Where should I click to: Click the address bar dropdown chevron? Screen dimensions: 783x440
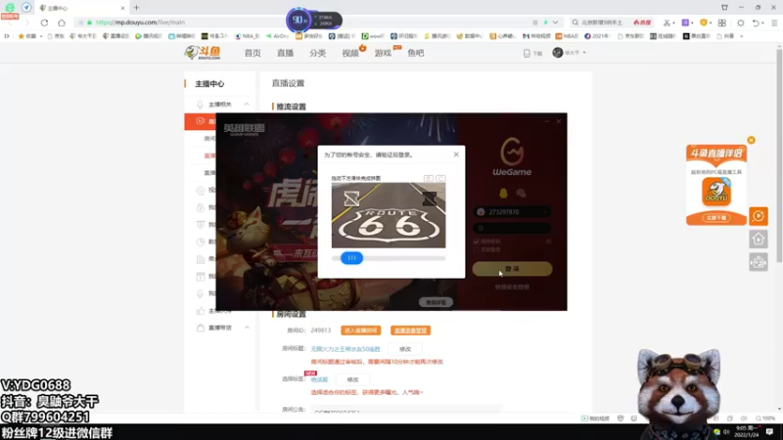point(555,22)
